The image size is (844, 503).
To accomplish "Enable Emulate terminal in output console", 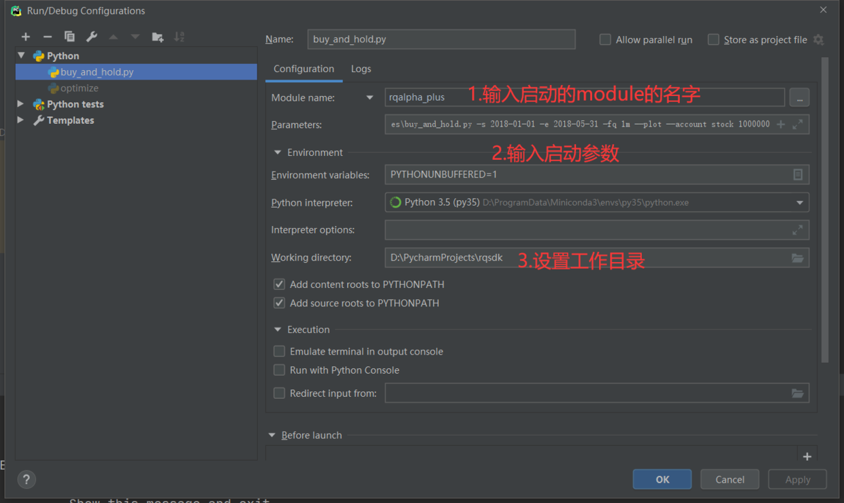I will pos(279,351).
